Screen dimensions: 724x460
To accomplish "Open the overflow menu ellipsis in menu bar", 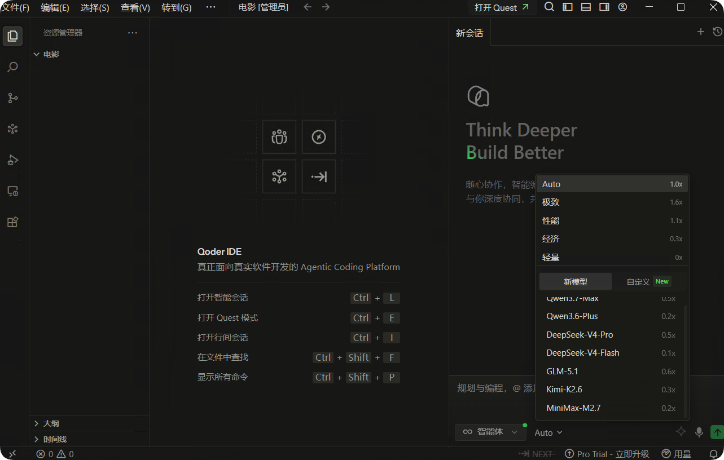I will coord(210,7).
